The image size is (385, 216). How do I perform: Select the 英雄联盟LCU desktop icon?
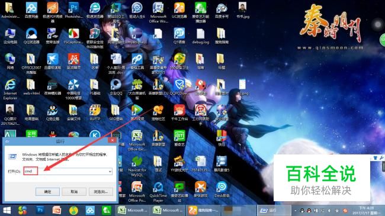158,87
